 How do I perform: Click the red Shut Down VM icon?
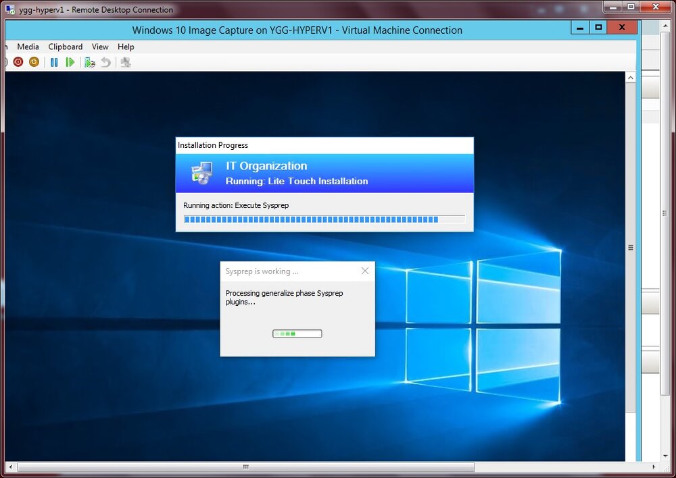(x=18, y=62)
